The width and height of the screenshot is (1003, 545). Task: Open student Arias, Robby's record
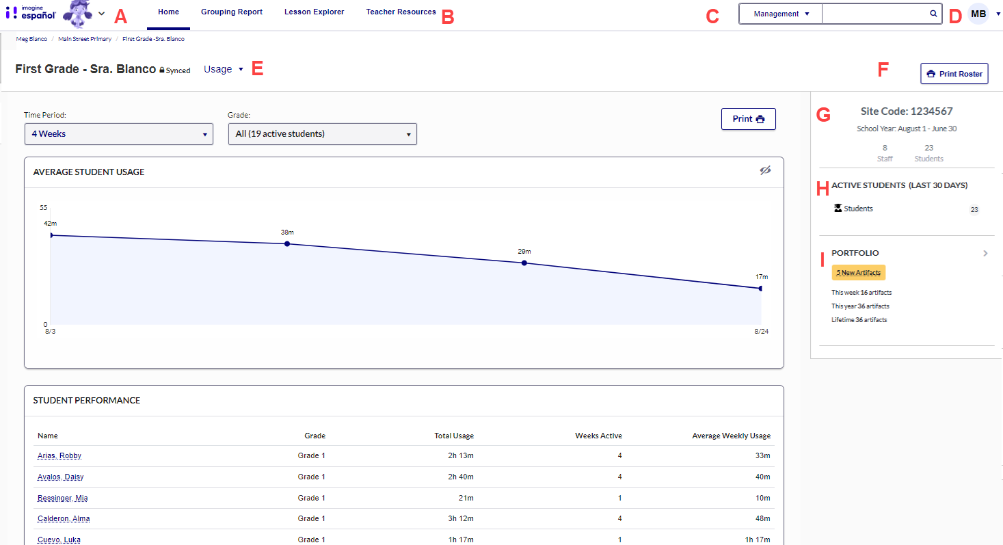click(x=59, y=456)
